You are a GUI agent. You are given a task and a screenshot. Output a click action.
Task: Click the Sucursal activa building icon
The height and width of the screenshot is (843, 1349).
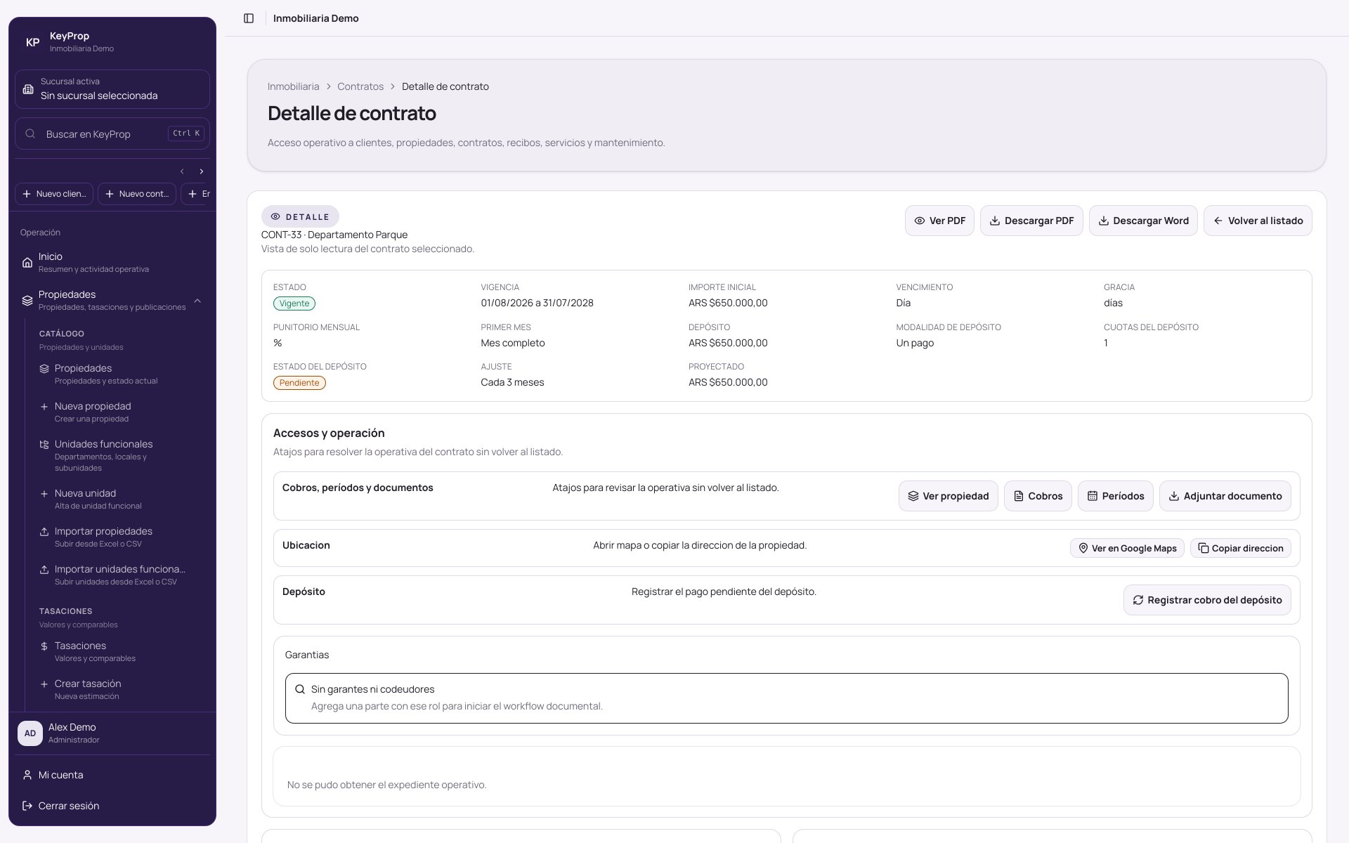point(28,89)
